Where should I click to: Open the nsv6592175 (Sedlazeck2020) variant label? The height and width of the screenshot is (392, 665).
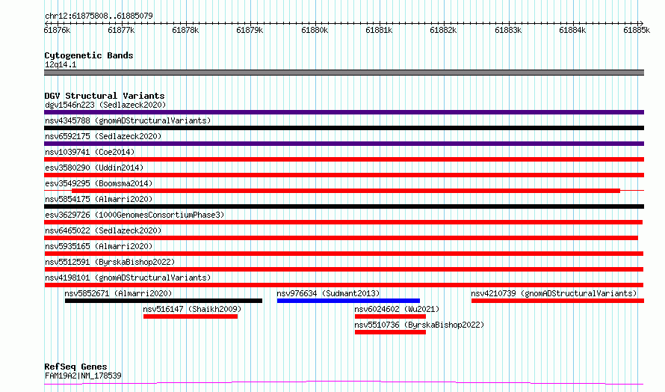coord(103,136)
